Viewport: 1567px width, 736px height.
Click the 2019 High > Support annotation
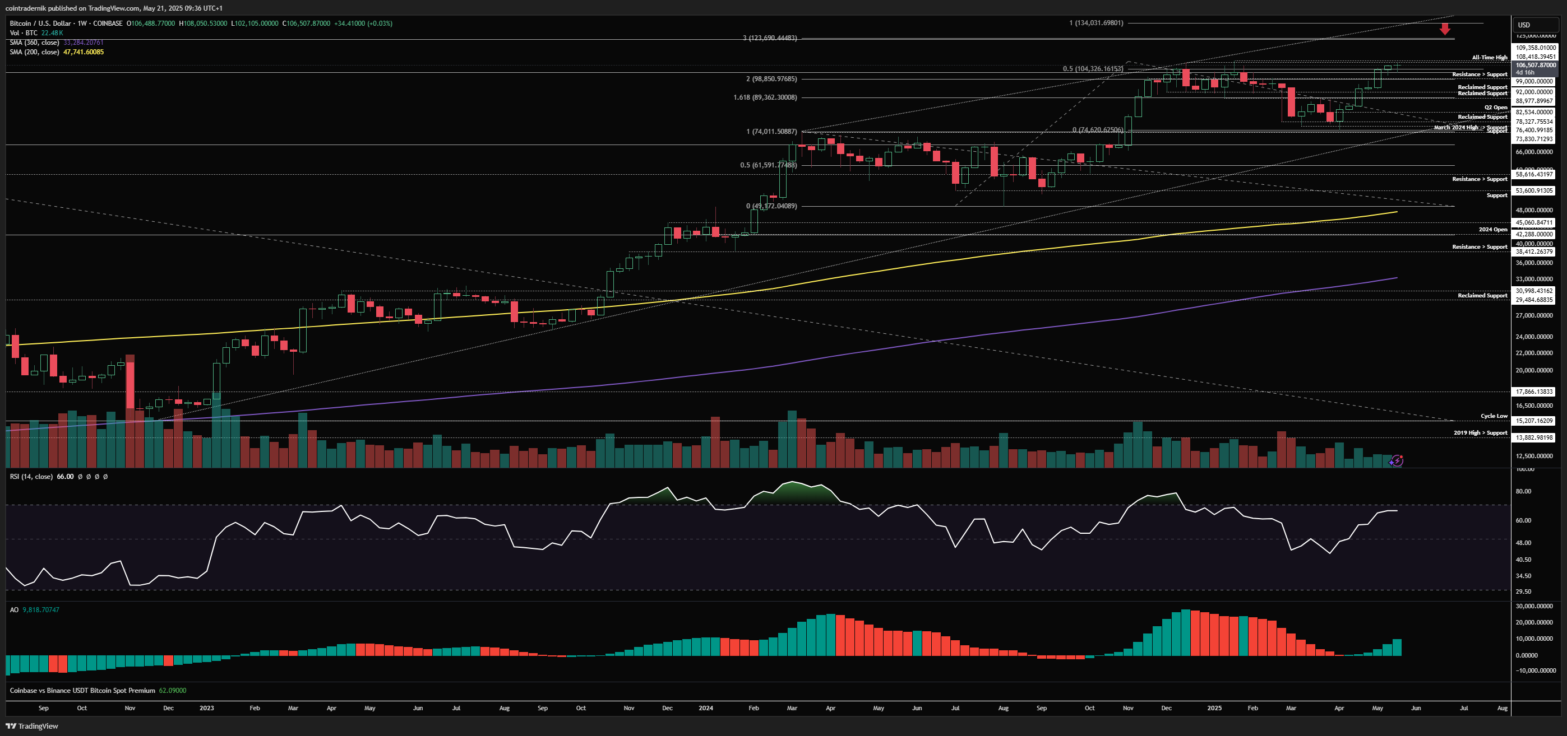(x=1480, y=433)
